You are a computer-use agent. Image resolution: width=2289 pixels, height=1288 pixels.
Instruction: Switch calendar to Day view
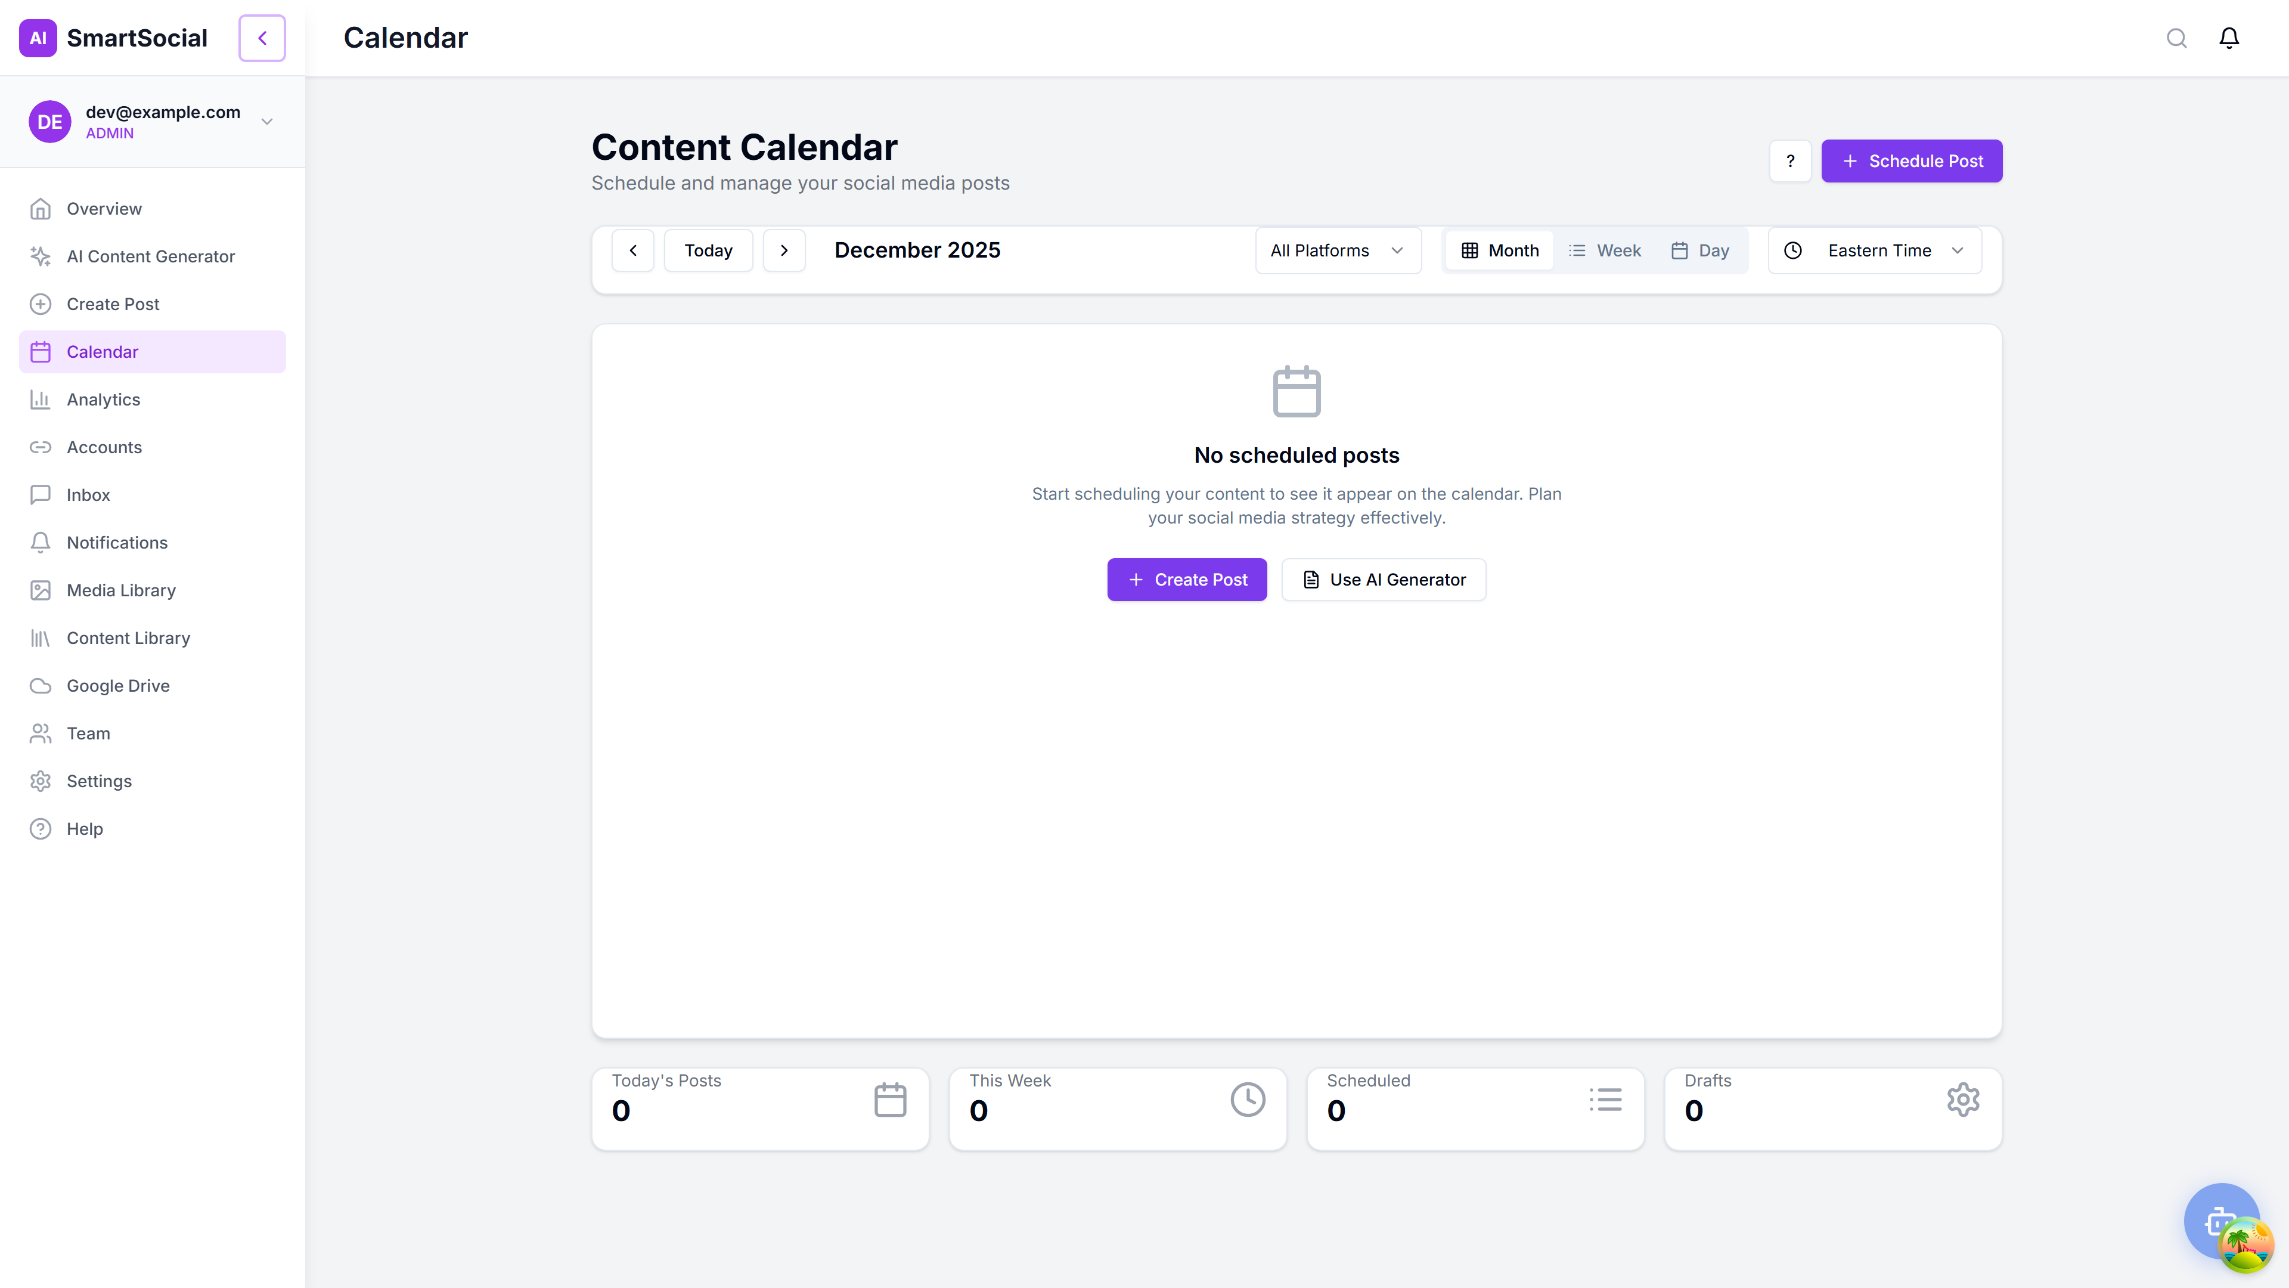pyautogui.click(x=1701, y=250)
